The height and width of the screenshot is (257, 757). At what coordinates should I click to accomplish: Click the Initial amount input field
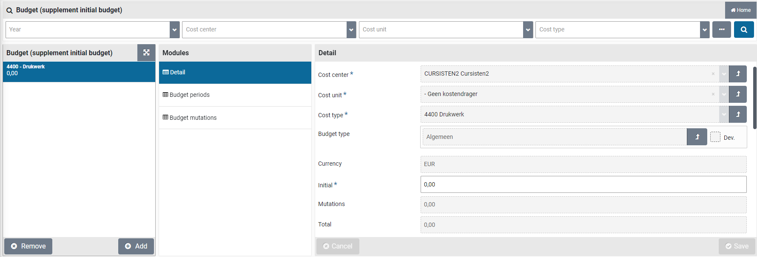[583, 184]
